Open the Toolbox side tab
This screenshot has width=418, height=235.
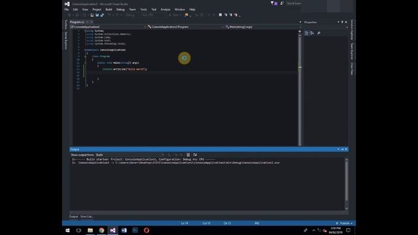tap(66, 25)
